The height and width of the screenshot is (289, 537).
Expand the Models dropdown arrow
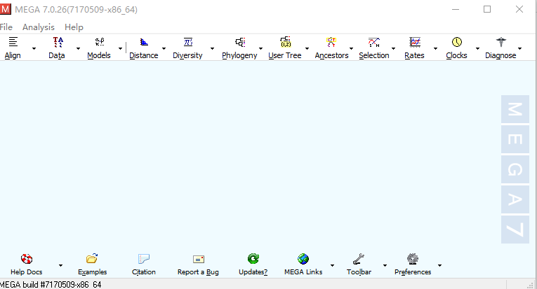(120, 48)
